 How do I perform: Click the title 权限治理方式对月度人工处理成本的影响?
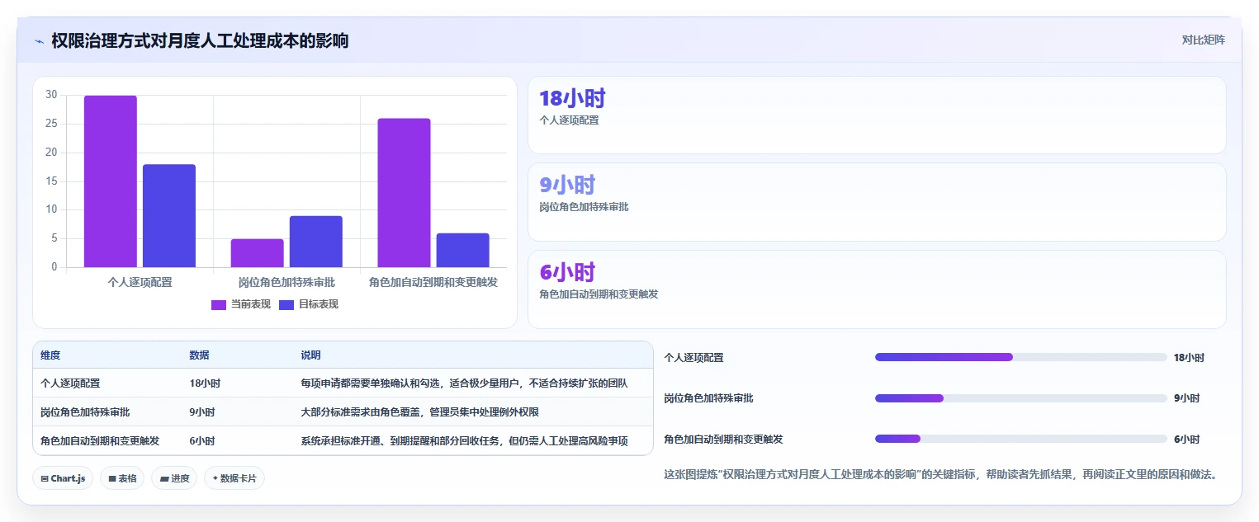point(200,40)
